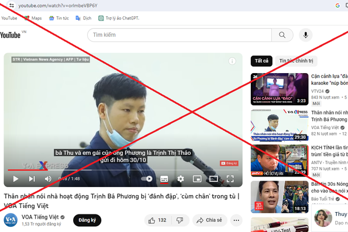Open Báo Tuổi Trẻ channel link
The height and width of the screenshot is (232, 348).
[x=323, y=199]
